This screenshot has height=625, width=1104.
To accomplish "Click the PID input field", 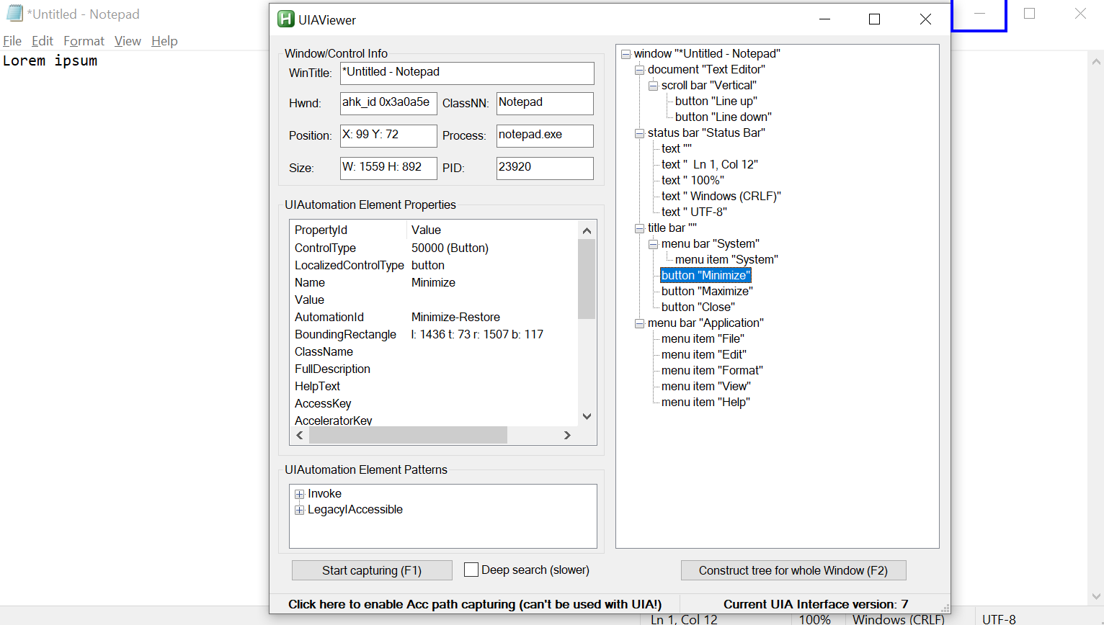I will click(545, 168).
